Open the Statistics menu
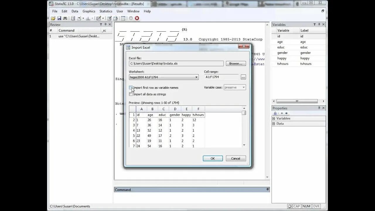 106,11
